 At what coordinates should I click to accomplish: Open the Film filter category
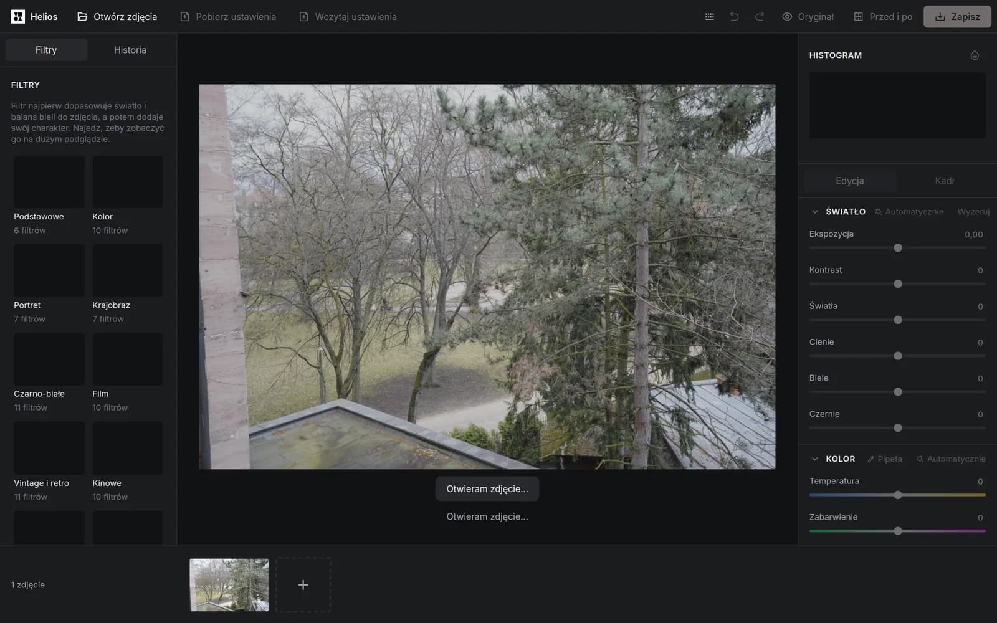point(127,373)
